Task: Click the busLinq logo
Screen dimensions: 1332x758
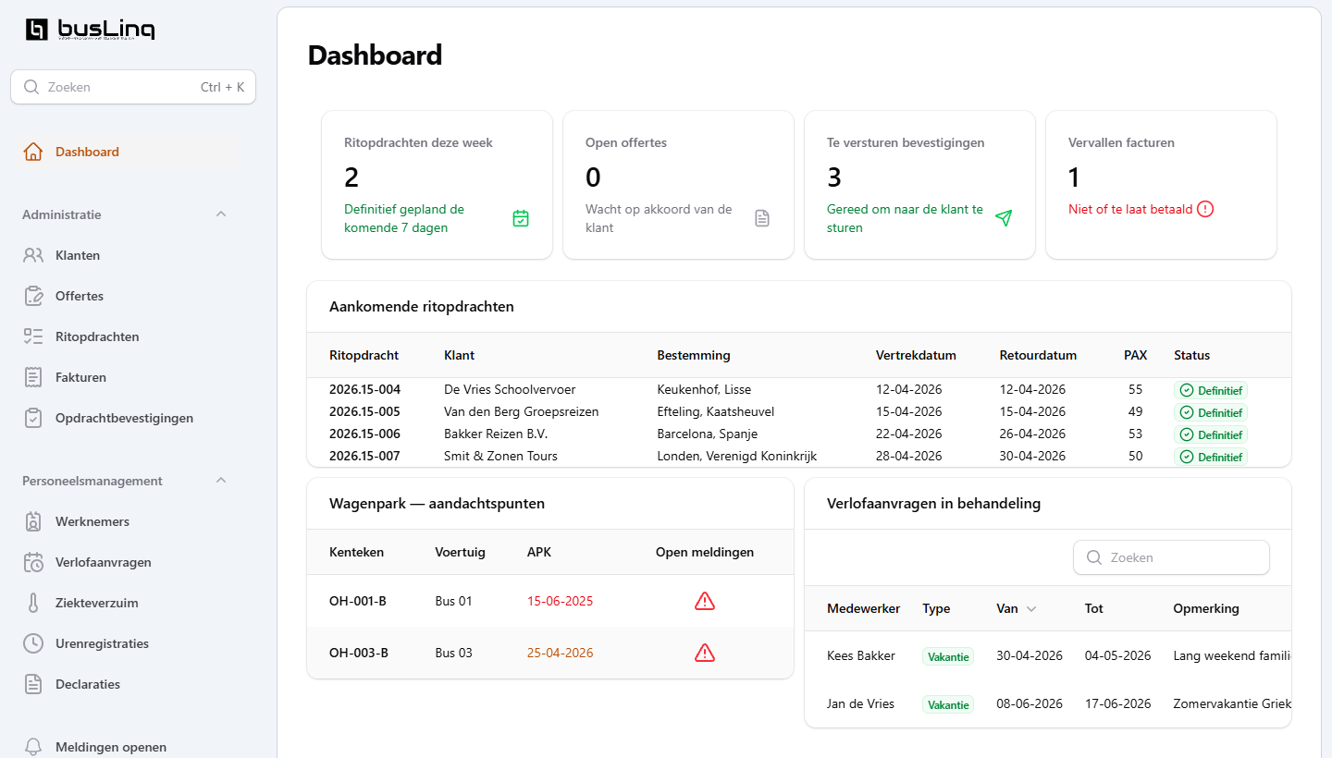Action: pos(90,30)
